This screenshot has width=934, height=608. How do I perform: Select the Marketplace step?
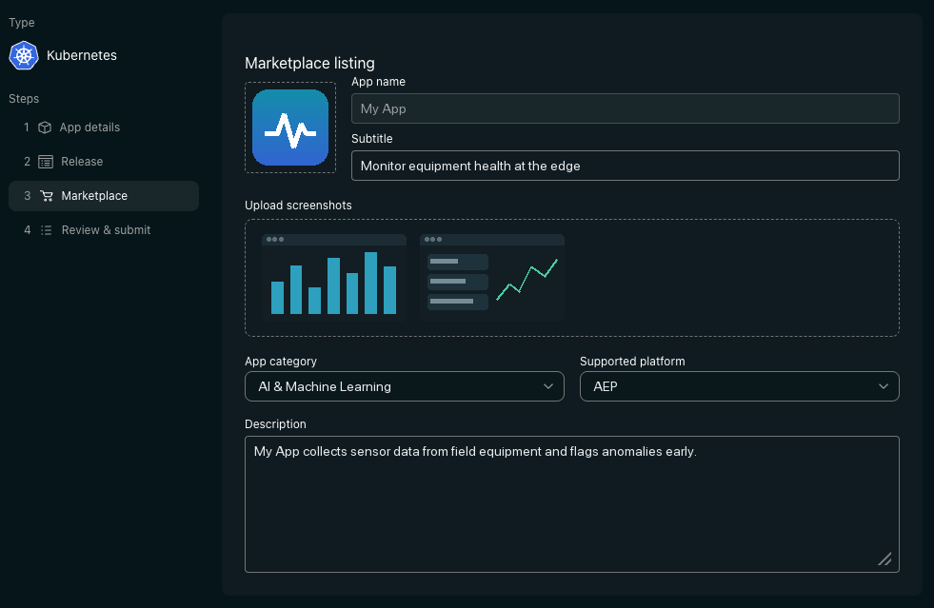click(104, 196)
